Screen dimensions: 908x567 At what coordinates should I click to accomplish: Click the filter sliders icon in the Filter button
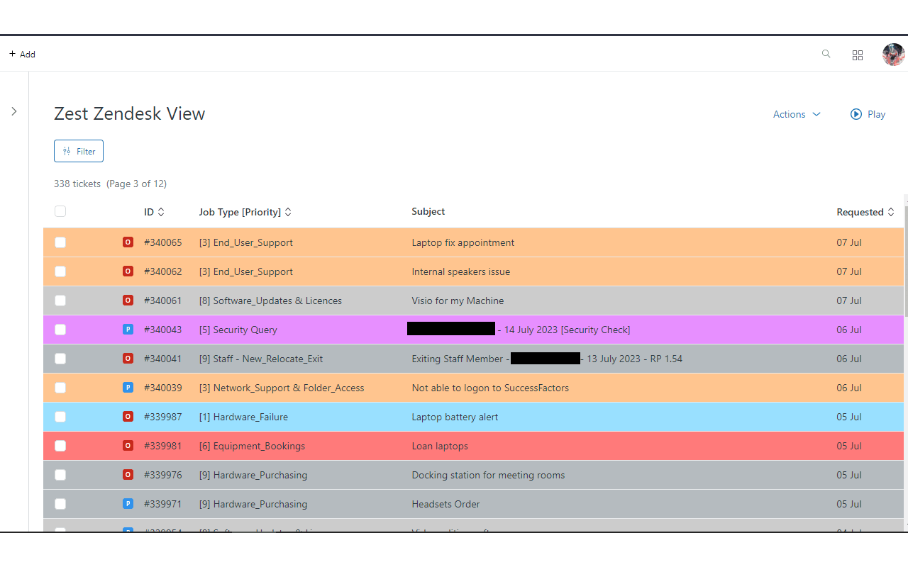pyautogui.click(x=67, y=150)
